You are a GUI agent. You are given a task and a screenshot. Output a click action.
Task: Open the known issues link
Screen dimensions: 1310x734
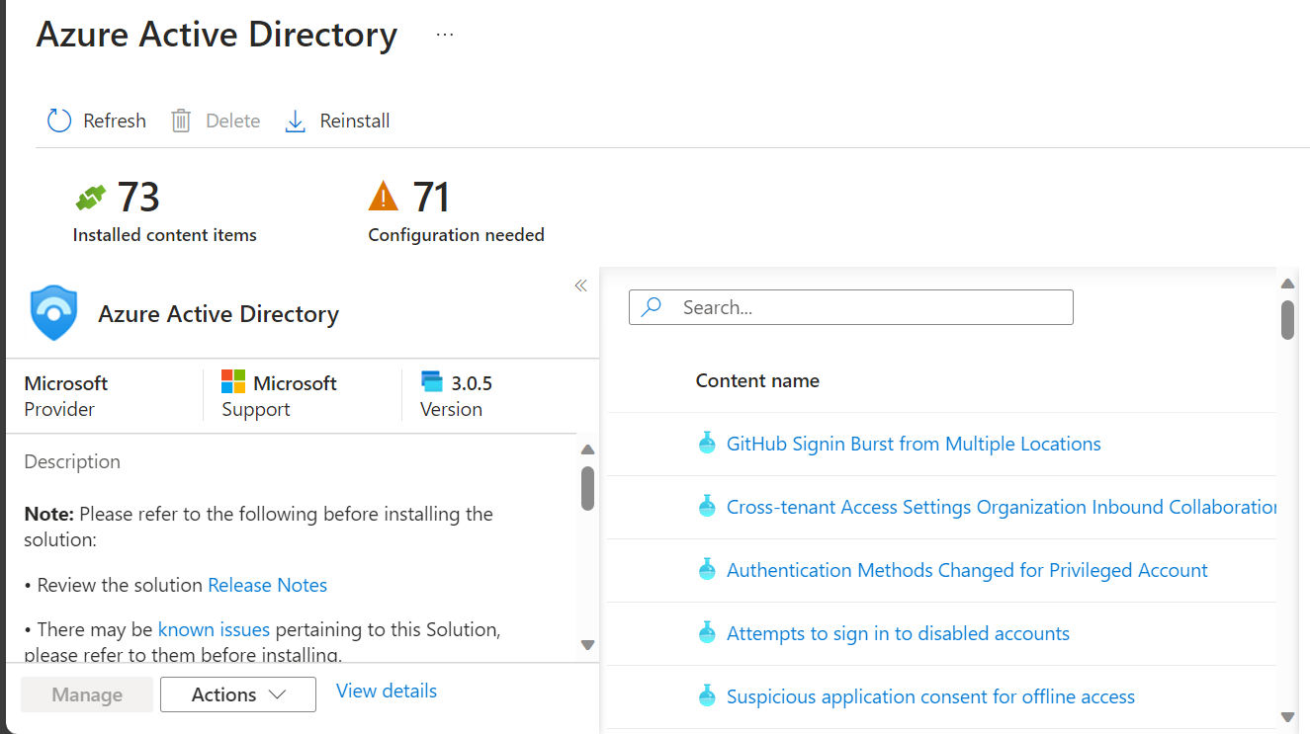click(x=214, y=628)
